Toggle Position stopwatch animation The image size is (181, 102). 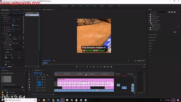[x=5, y=19]
